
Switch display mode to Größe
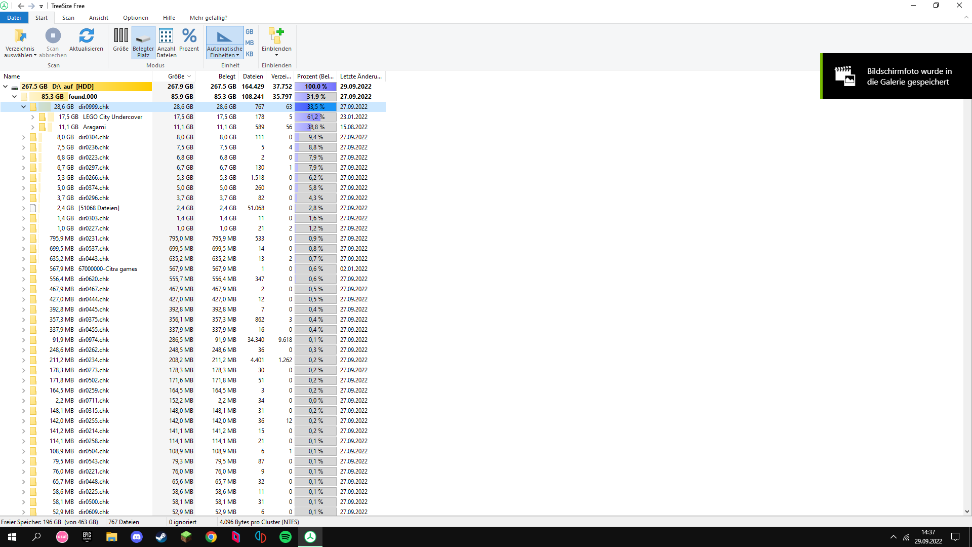click(120, 42)
